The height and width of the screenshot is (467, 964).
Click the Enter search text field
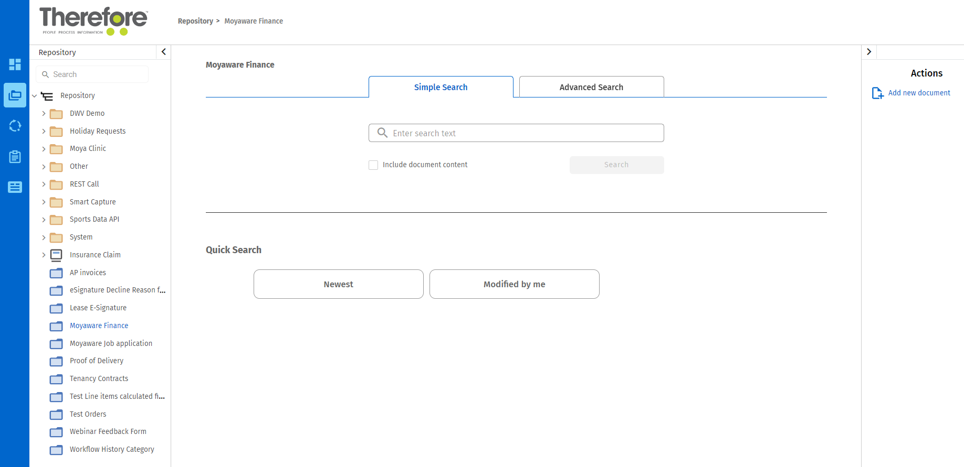click(x=516, y=133)
